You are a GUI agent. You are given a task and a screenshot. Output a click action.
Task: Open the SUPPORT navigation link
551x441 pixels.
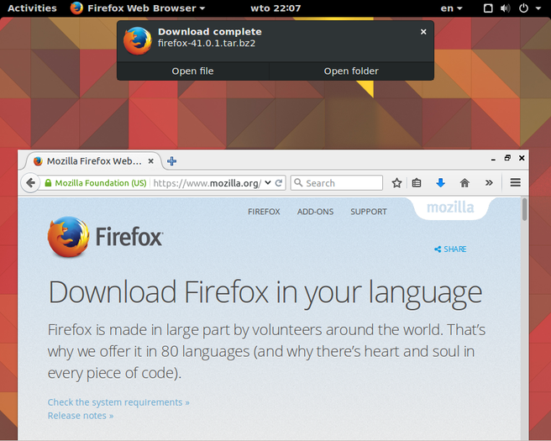(x=368, y=212)
